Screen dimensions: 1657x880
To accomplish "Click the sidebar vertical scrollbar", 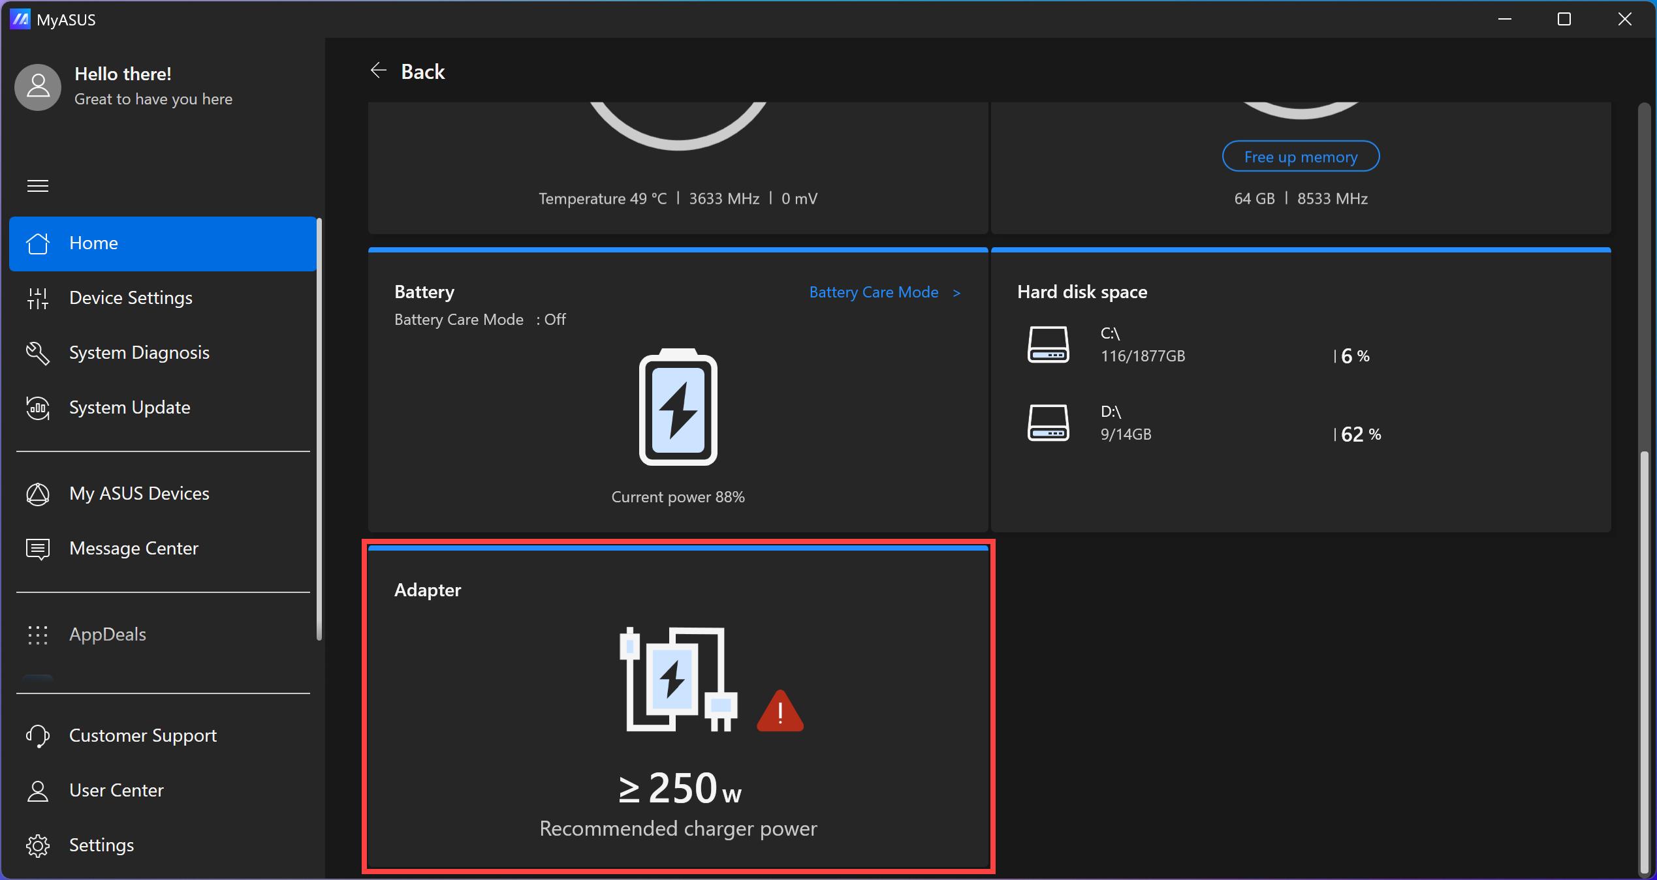I will (x=319, y=429).
